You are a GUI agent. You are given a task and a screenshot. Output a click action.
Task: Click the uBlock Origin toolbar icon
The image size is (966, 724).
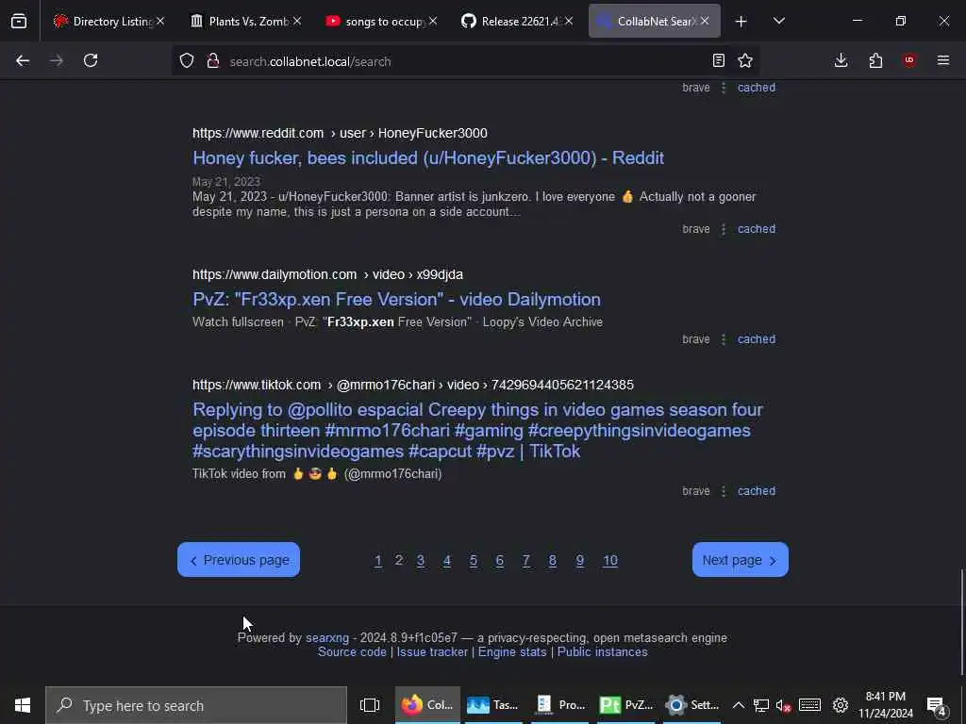click(x=909, y=60)
